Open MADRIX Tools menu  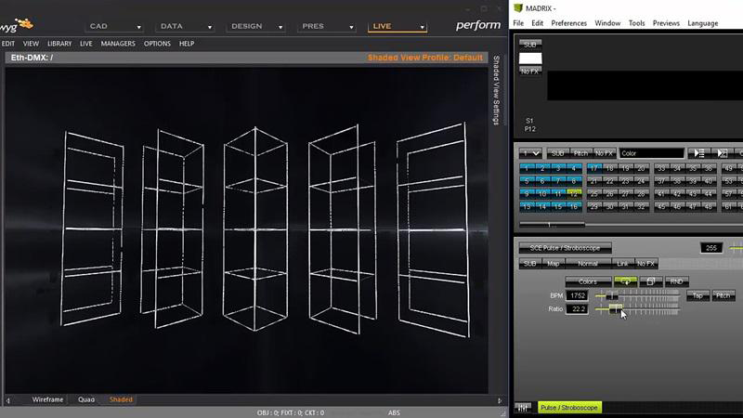[636, 23]
